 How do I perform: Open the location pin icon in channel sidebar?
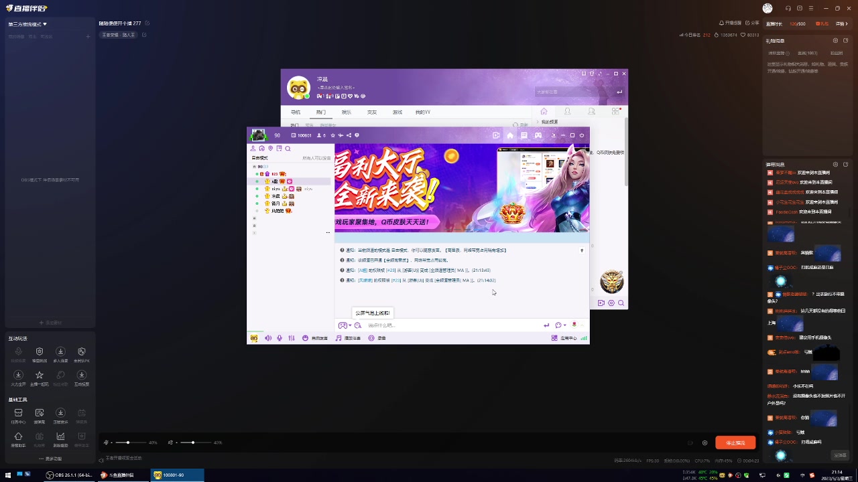[x=270, y=149]
